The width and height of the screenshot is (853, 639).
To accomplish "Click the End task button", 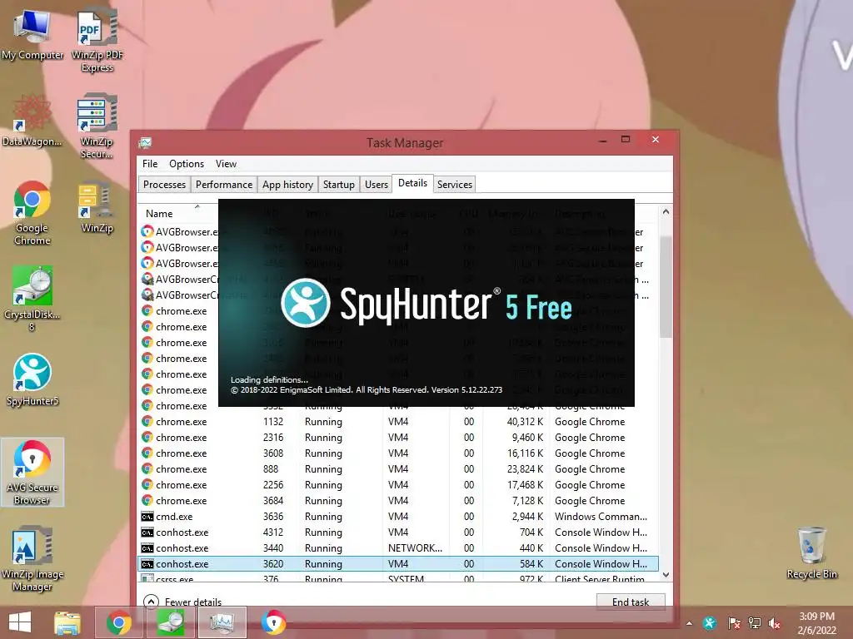I will (x=631, y=602).
